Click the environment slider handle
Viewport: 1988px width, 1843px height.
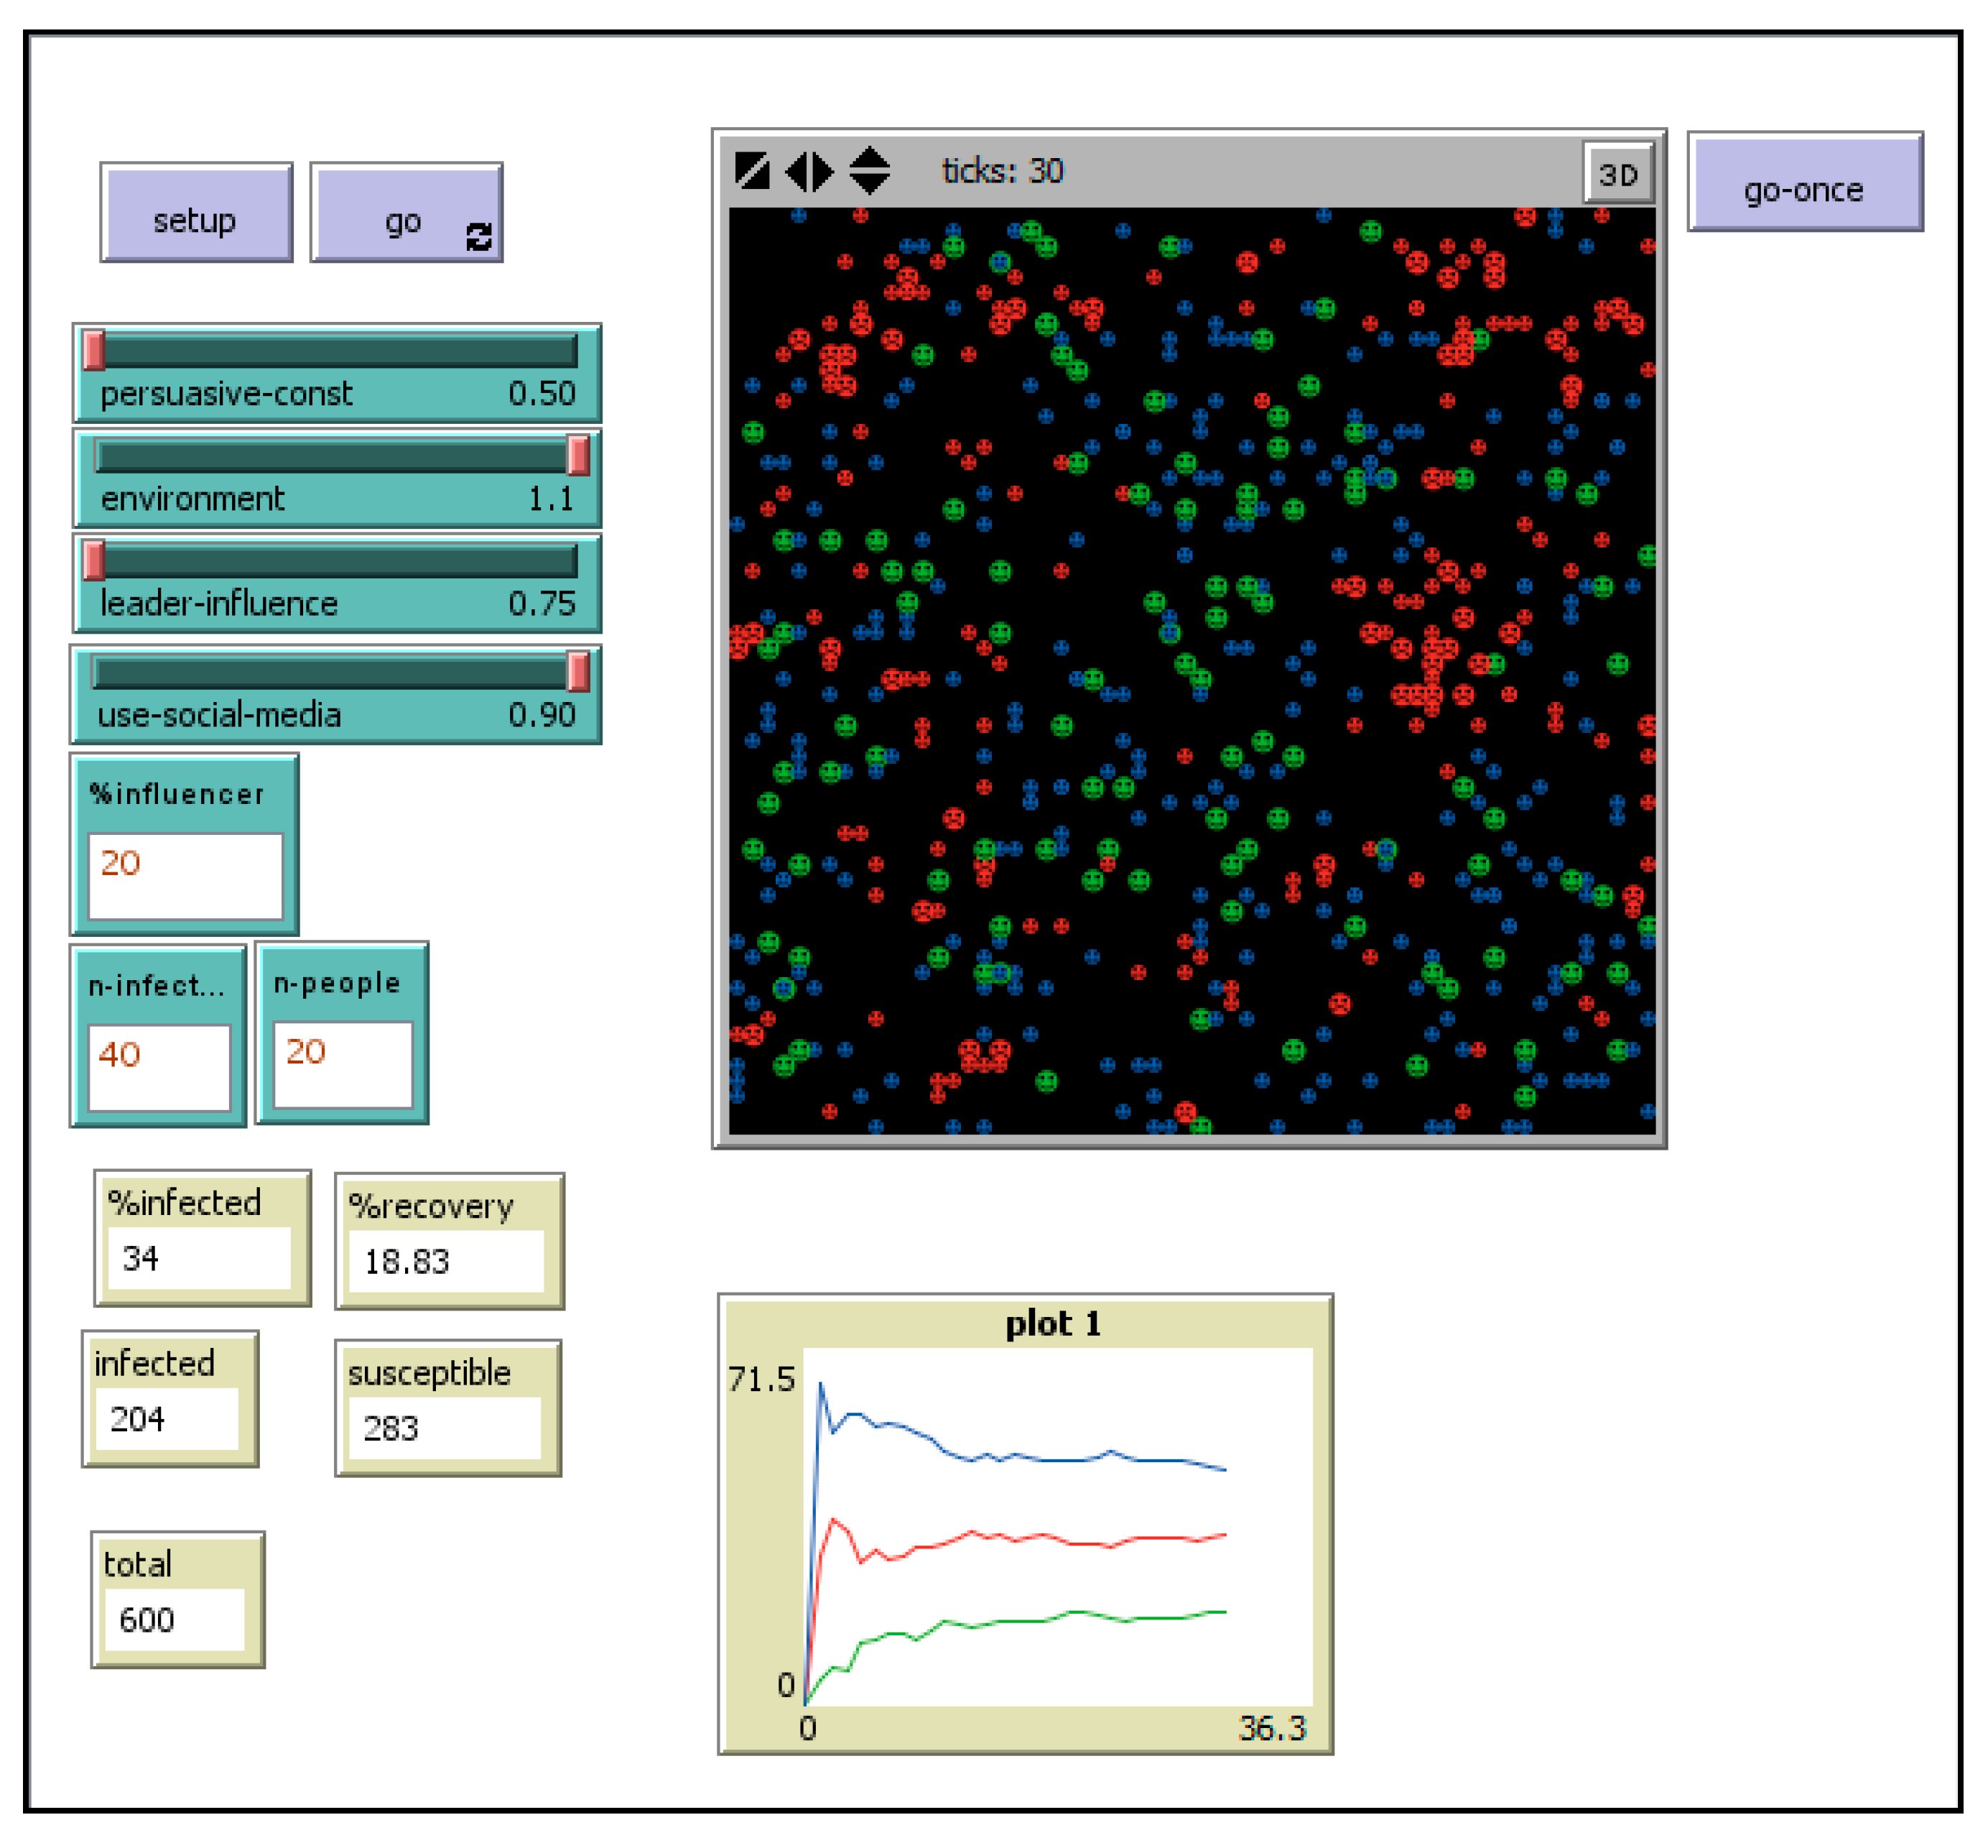pos(577,456)
